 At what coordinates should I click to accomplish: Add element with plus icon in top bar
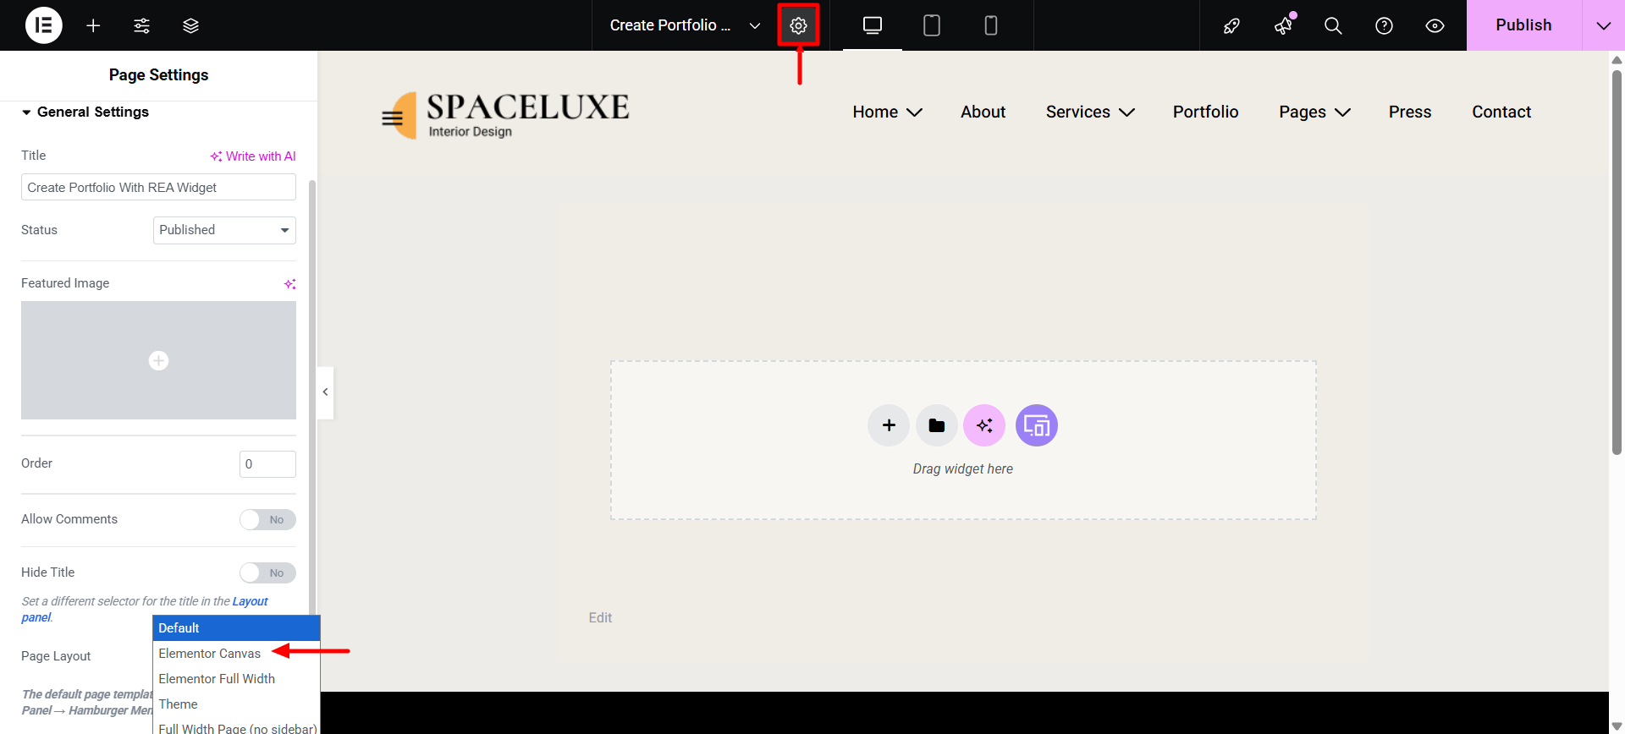93,25
